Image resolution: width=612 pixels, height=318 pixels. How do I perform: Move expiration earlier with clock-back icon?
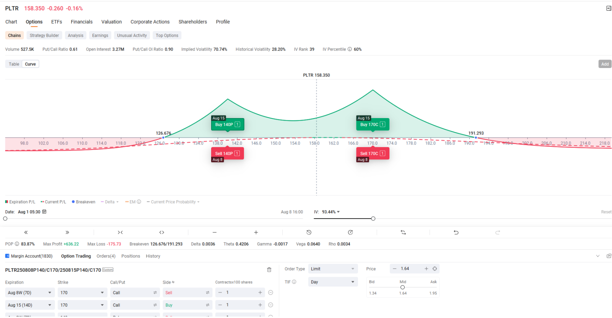pyautogui.click(x=309, y=232)
